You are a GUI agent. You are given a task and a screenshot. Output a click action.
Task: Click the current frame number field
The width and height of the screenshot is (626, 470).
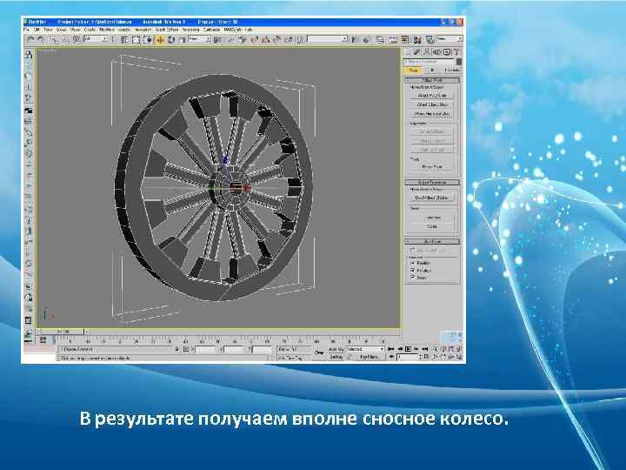point(407,357)
